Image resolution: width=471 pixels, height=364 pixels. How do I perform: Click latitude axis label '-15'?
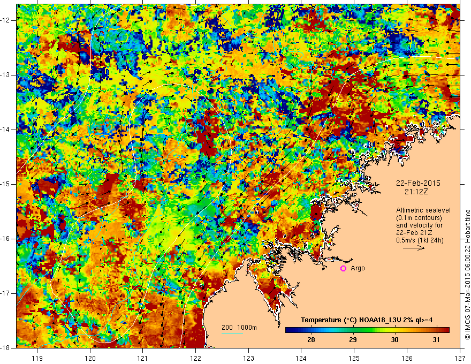point(6,184)
